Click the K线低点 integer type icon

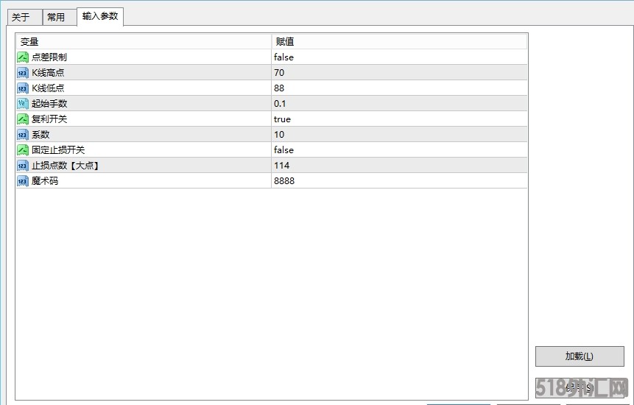(23, 88)
